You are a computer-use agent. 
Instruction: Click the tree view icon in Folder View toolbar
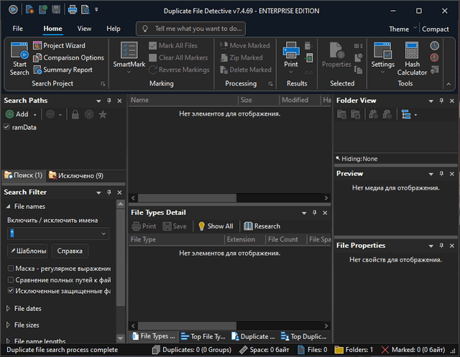pos(406,115)
